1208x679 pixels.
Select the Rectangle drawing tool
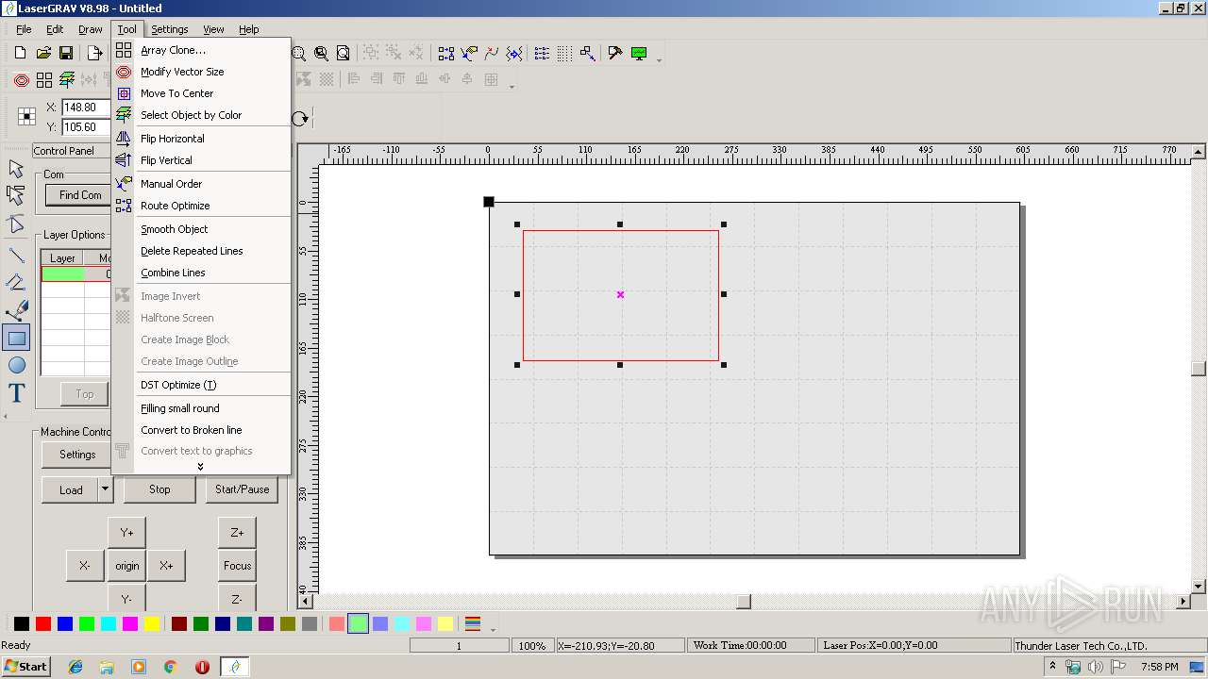point(16,338)
